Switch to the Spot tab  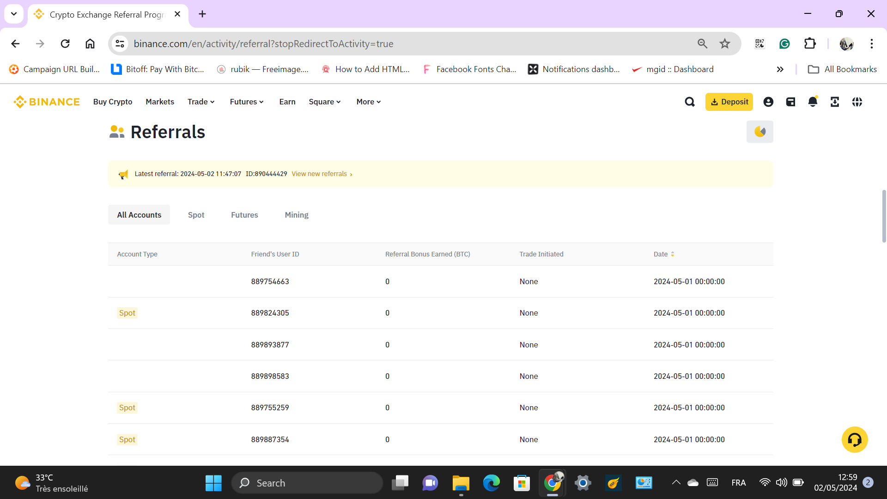click(196, 215)
